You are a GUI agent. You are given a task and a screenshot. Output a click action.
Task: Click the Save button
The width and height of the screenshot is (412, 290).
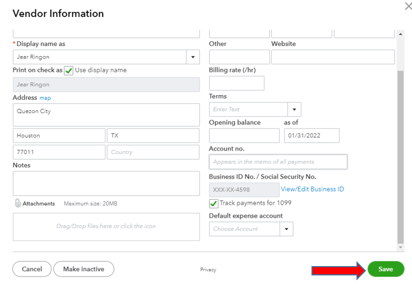coord(385,269)
